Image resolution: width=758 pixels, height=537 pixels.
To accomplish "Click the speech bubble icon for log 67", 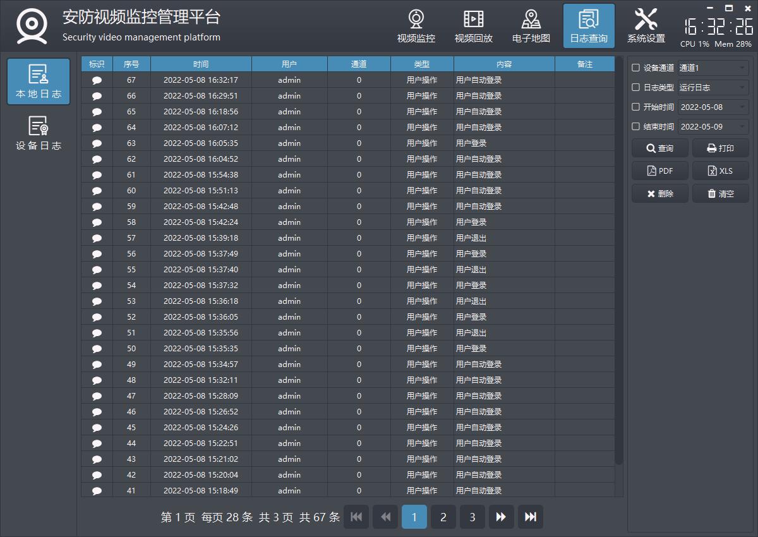I will [x=97, y=80].
